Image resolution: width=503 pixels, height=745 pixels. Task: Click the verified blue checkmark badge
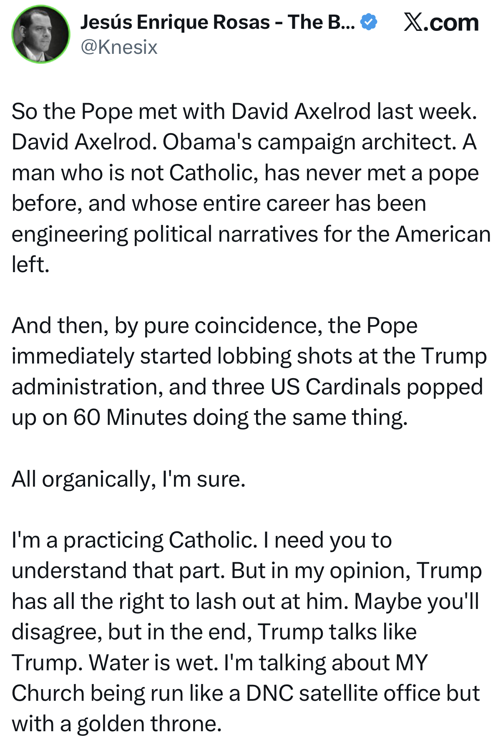click(x=369, y=22)
